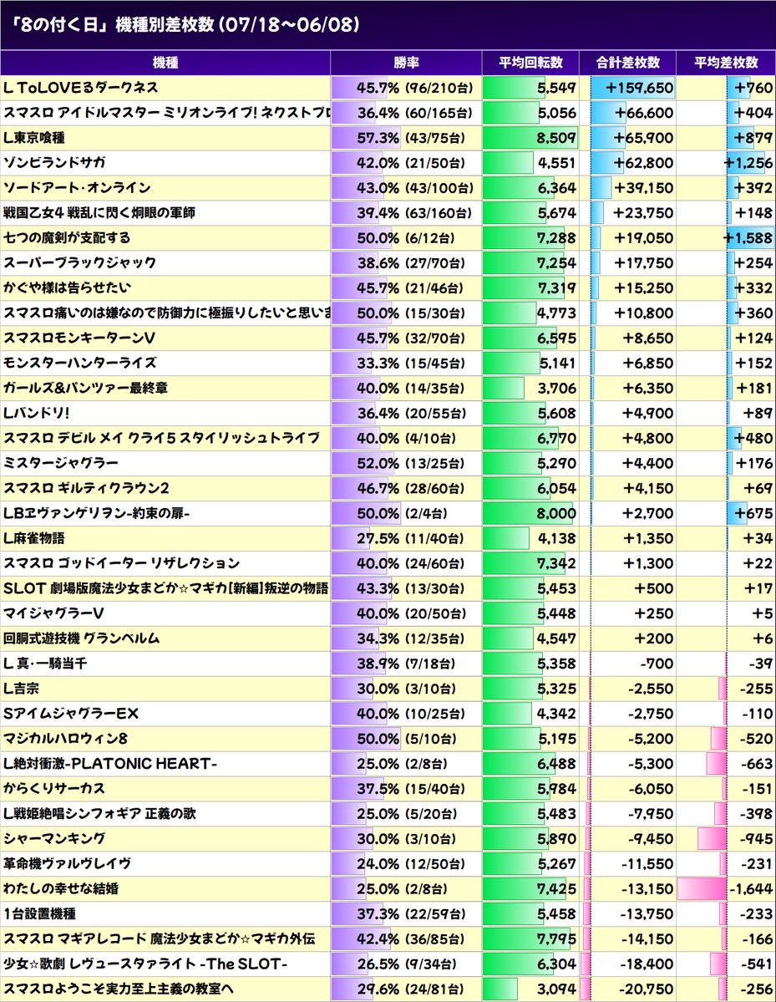Select the L吉宗 machine name
776x1002 pixels.
tap(21, 689)
